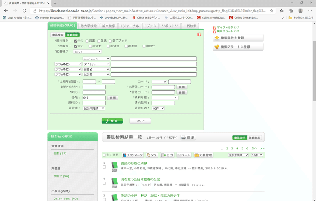Click the book icon of result 2
316x201 pixels.
[115, 182]
